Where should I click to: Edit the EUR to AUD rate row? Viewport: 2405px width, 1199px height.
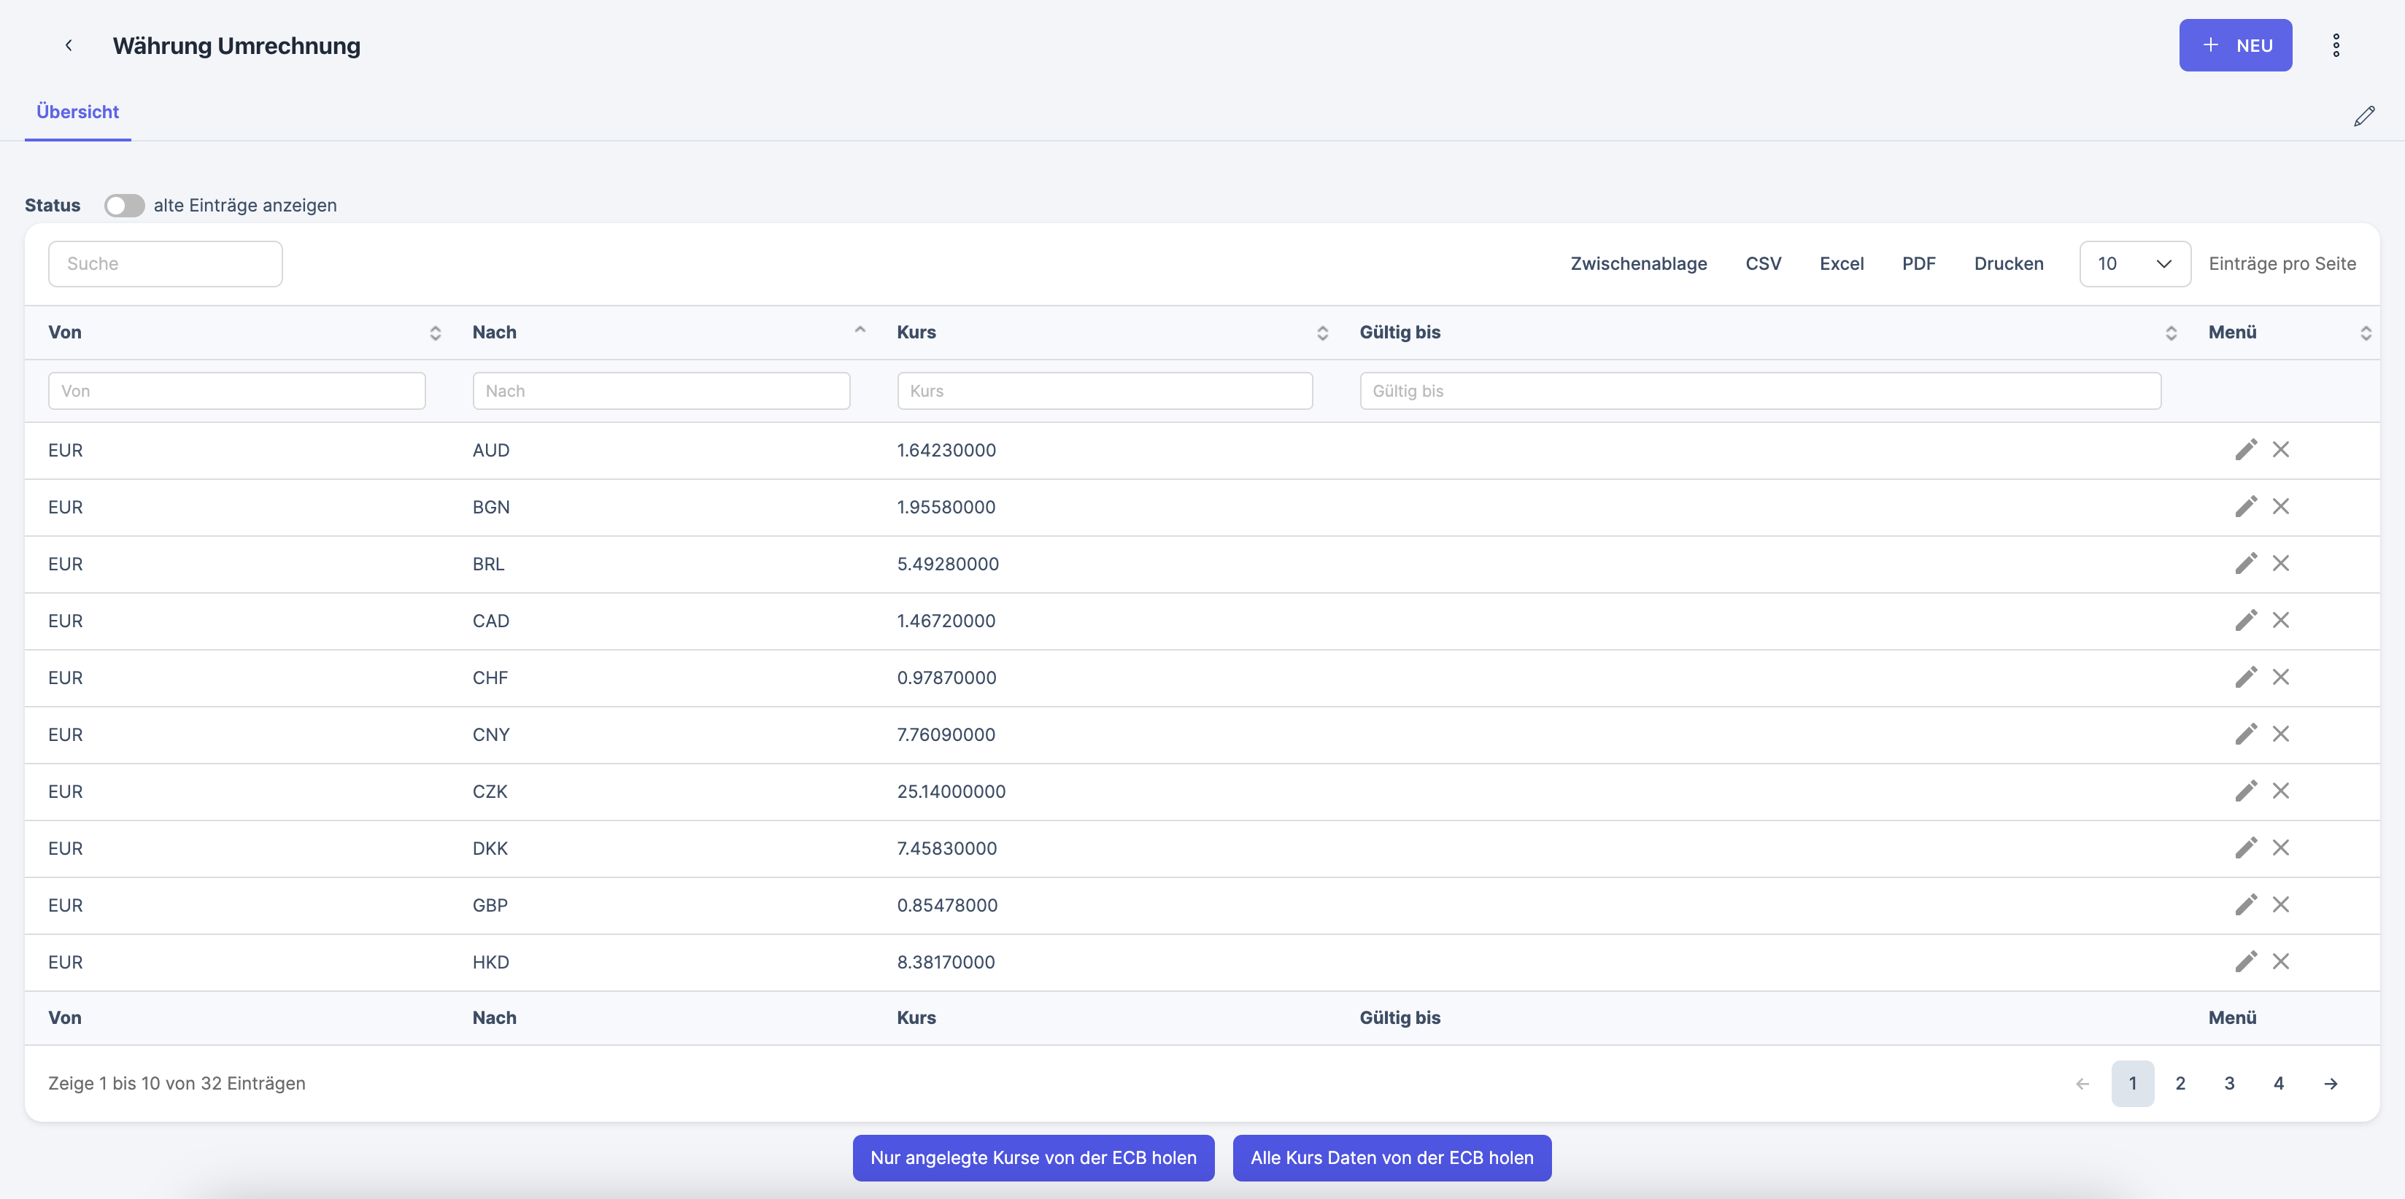pos(2245,450)
